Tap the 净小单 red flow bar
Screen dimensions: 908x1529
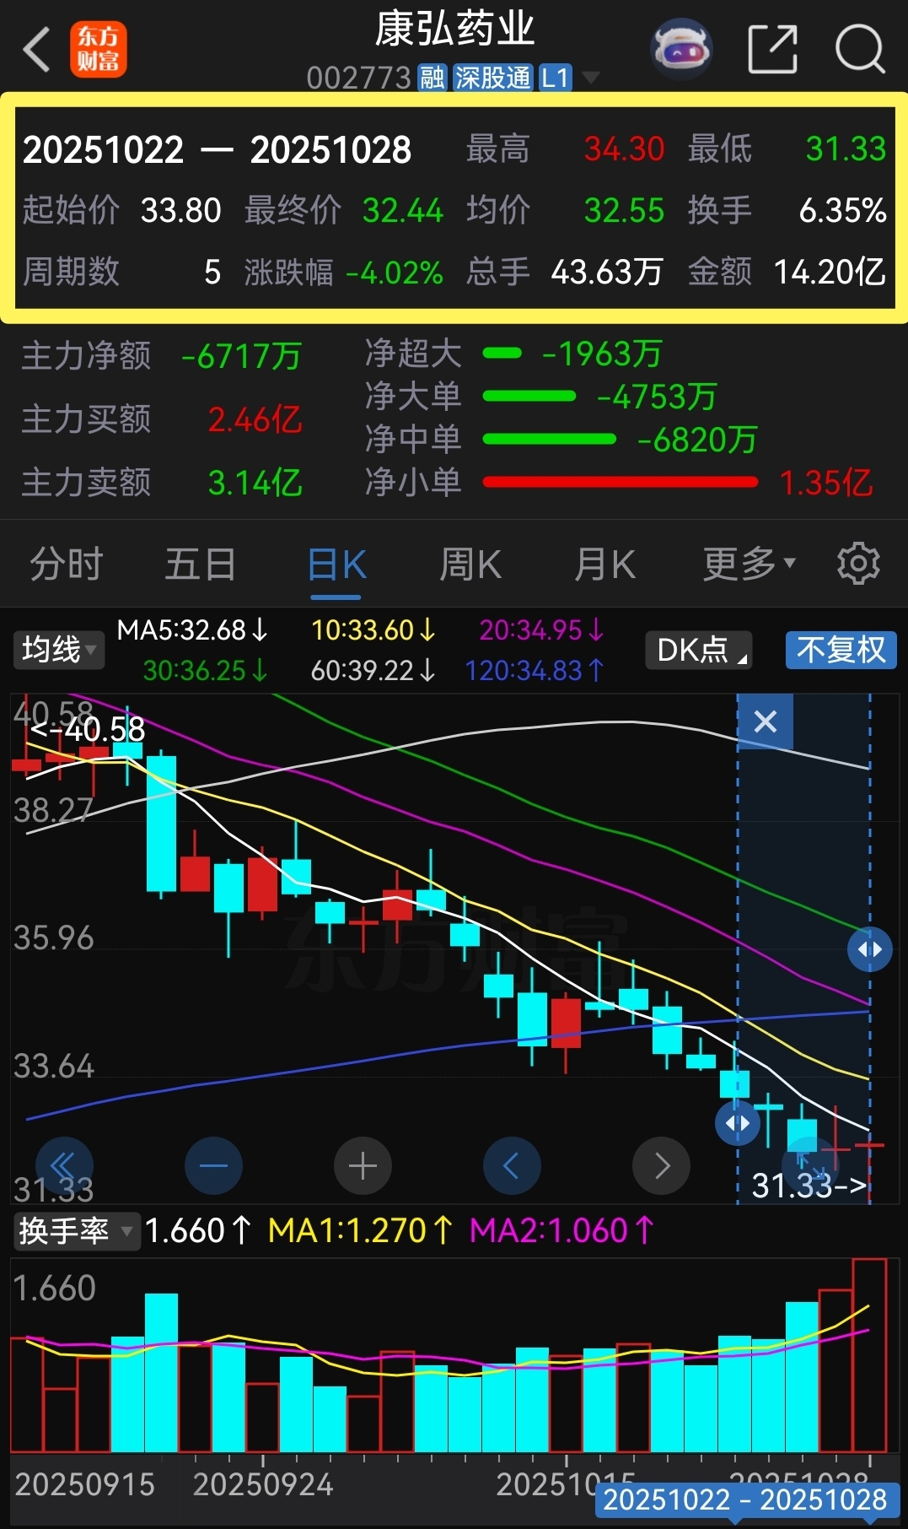(621, 482)
